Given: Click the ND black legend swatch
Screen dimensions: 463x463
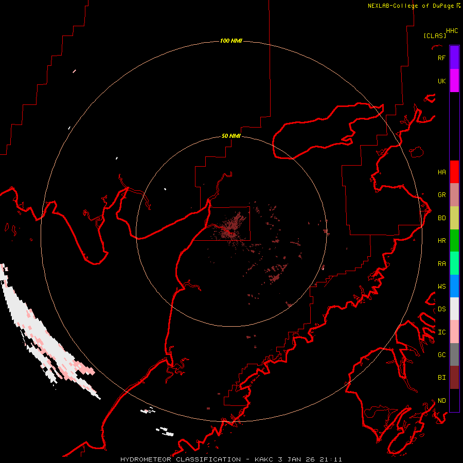Looking at the screenshot, I should click(454, 400).
